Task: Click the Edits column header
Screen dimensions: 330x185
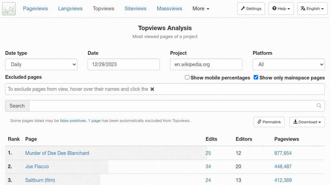Action: coord(211,139)
